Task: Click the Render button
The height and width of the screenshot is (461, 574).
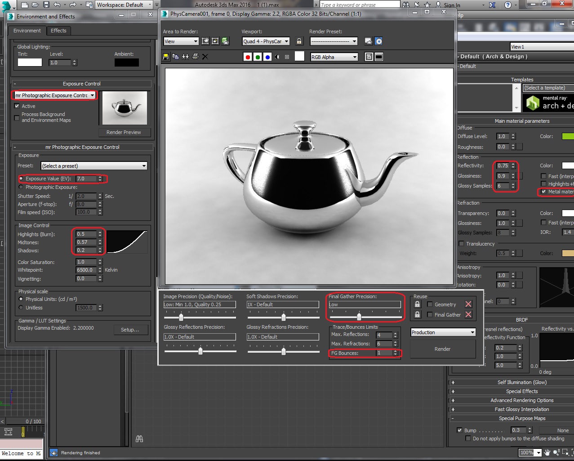Action: 442,349
